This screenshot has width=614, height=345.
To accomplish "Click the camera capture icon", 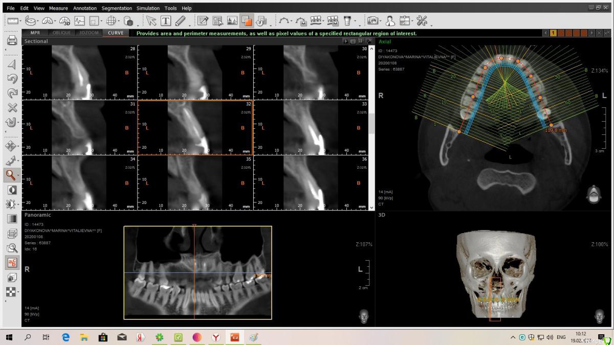I will (x=372, y=21).
